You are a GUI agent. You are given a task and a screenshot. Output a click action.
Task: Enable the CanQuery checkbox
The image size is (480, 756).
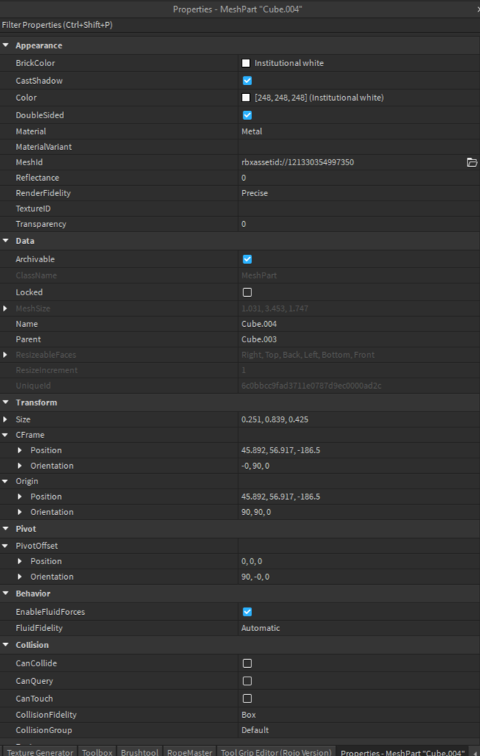pos(247,681)
